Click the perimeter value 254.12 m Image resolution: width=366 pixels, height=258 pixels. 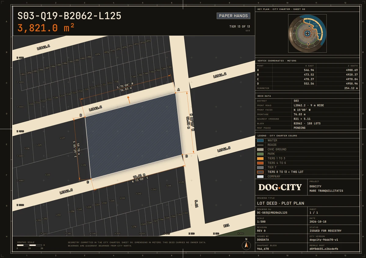point(350,88)
